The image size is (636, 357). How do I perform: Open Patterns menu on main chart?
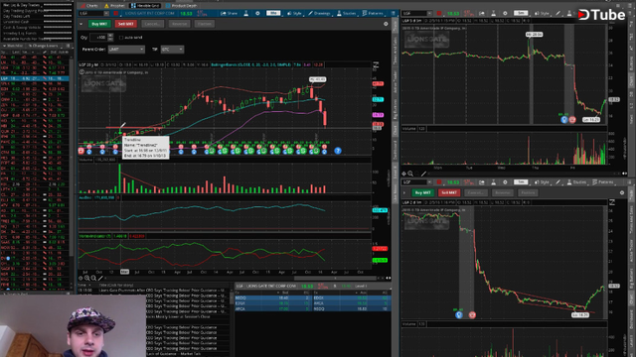point(373,13)
